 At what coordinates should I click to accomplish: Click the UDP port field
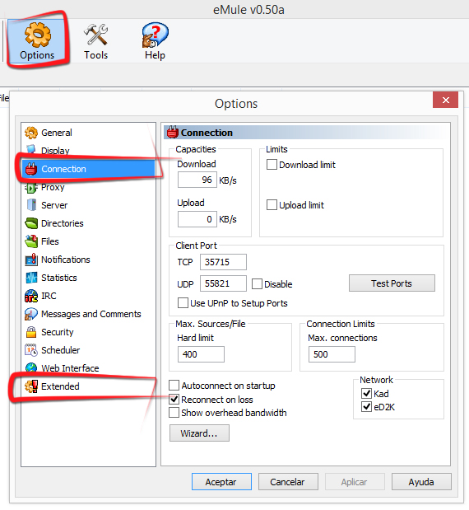(223, 283)
